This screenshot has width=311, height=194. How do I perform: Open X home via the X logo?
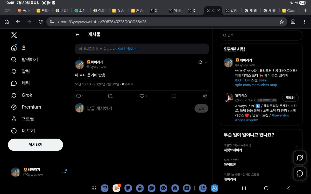[14, 35]
